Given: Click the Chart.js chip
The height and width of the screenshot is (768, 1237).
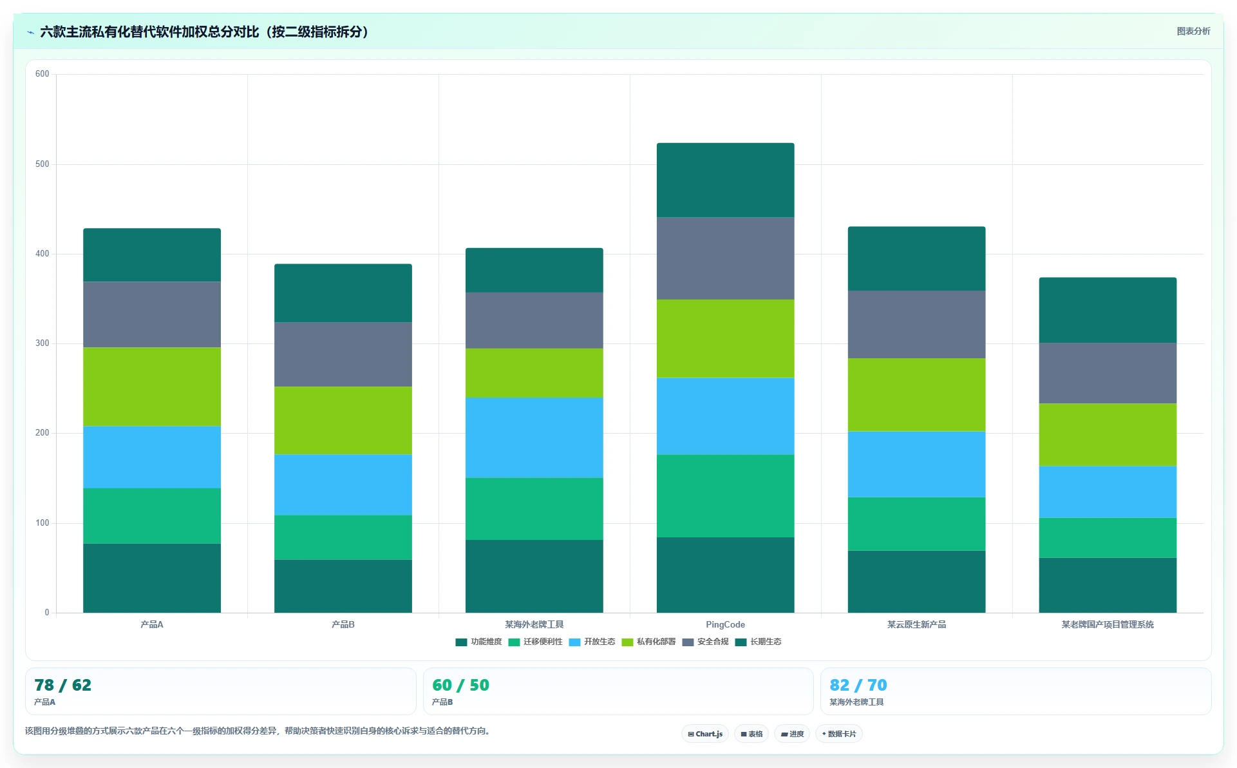Looking at the screenshot, I should [705, 734].
